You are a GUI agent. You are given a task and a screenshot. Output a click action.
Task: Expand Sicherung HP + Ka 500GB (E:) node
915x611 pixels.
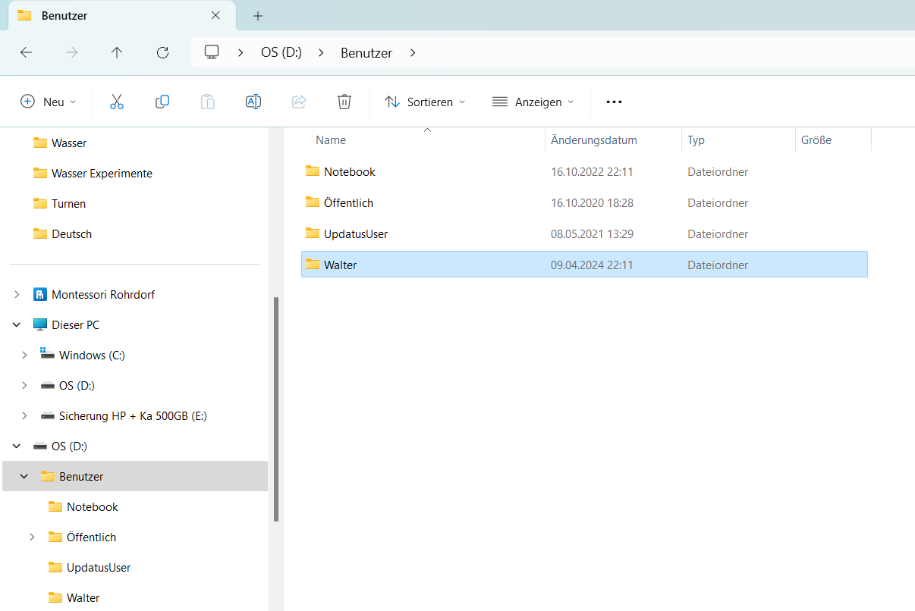coord(24,415)
